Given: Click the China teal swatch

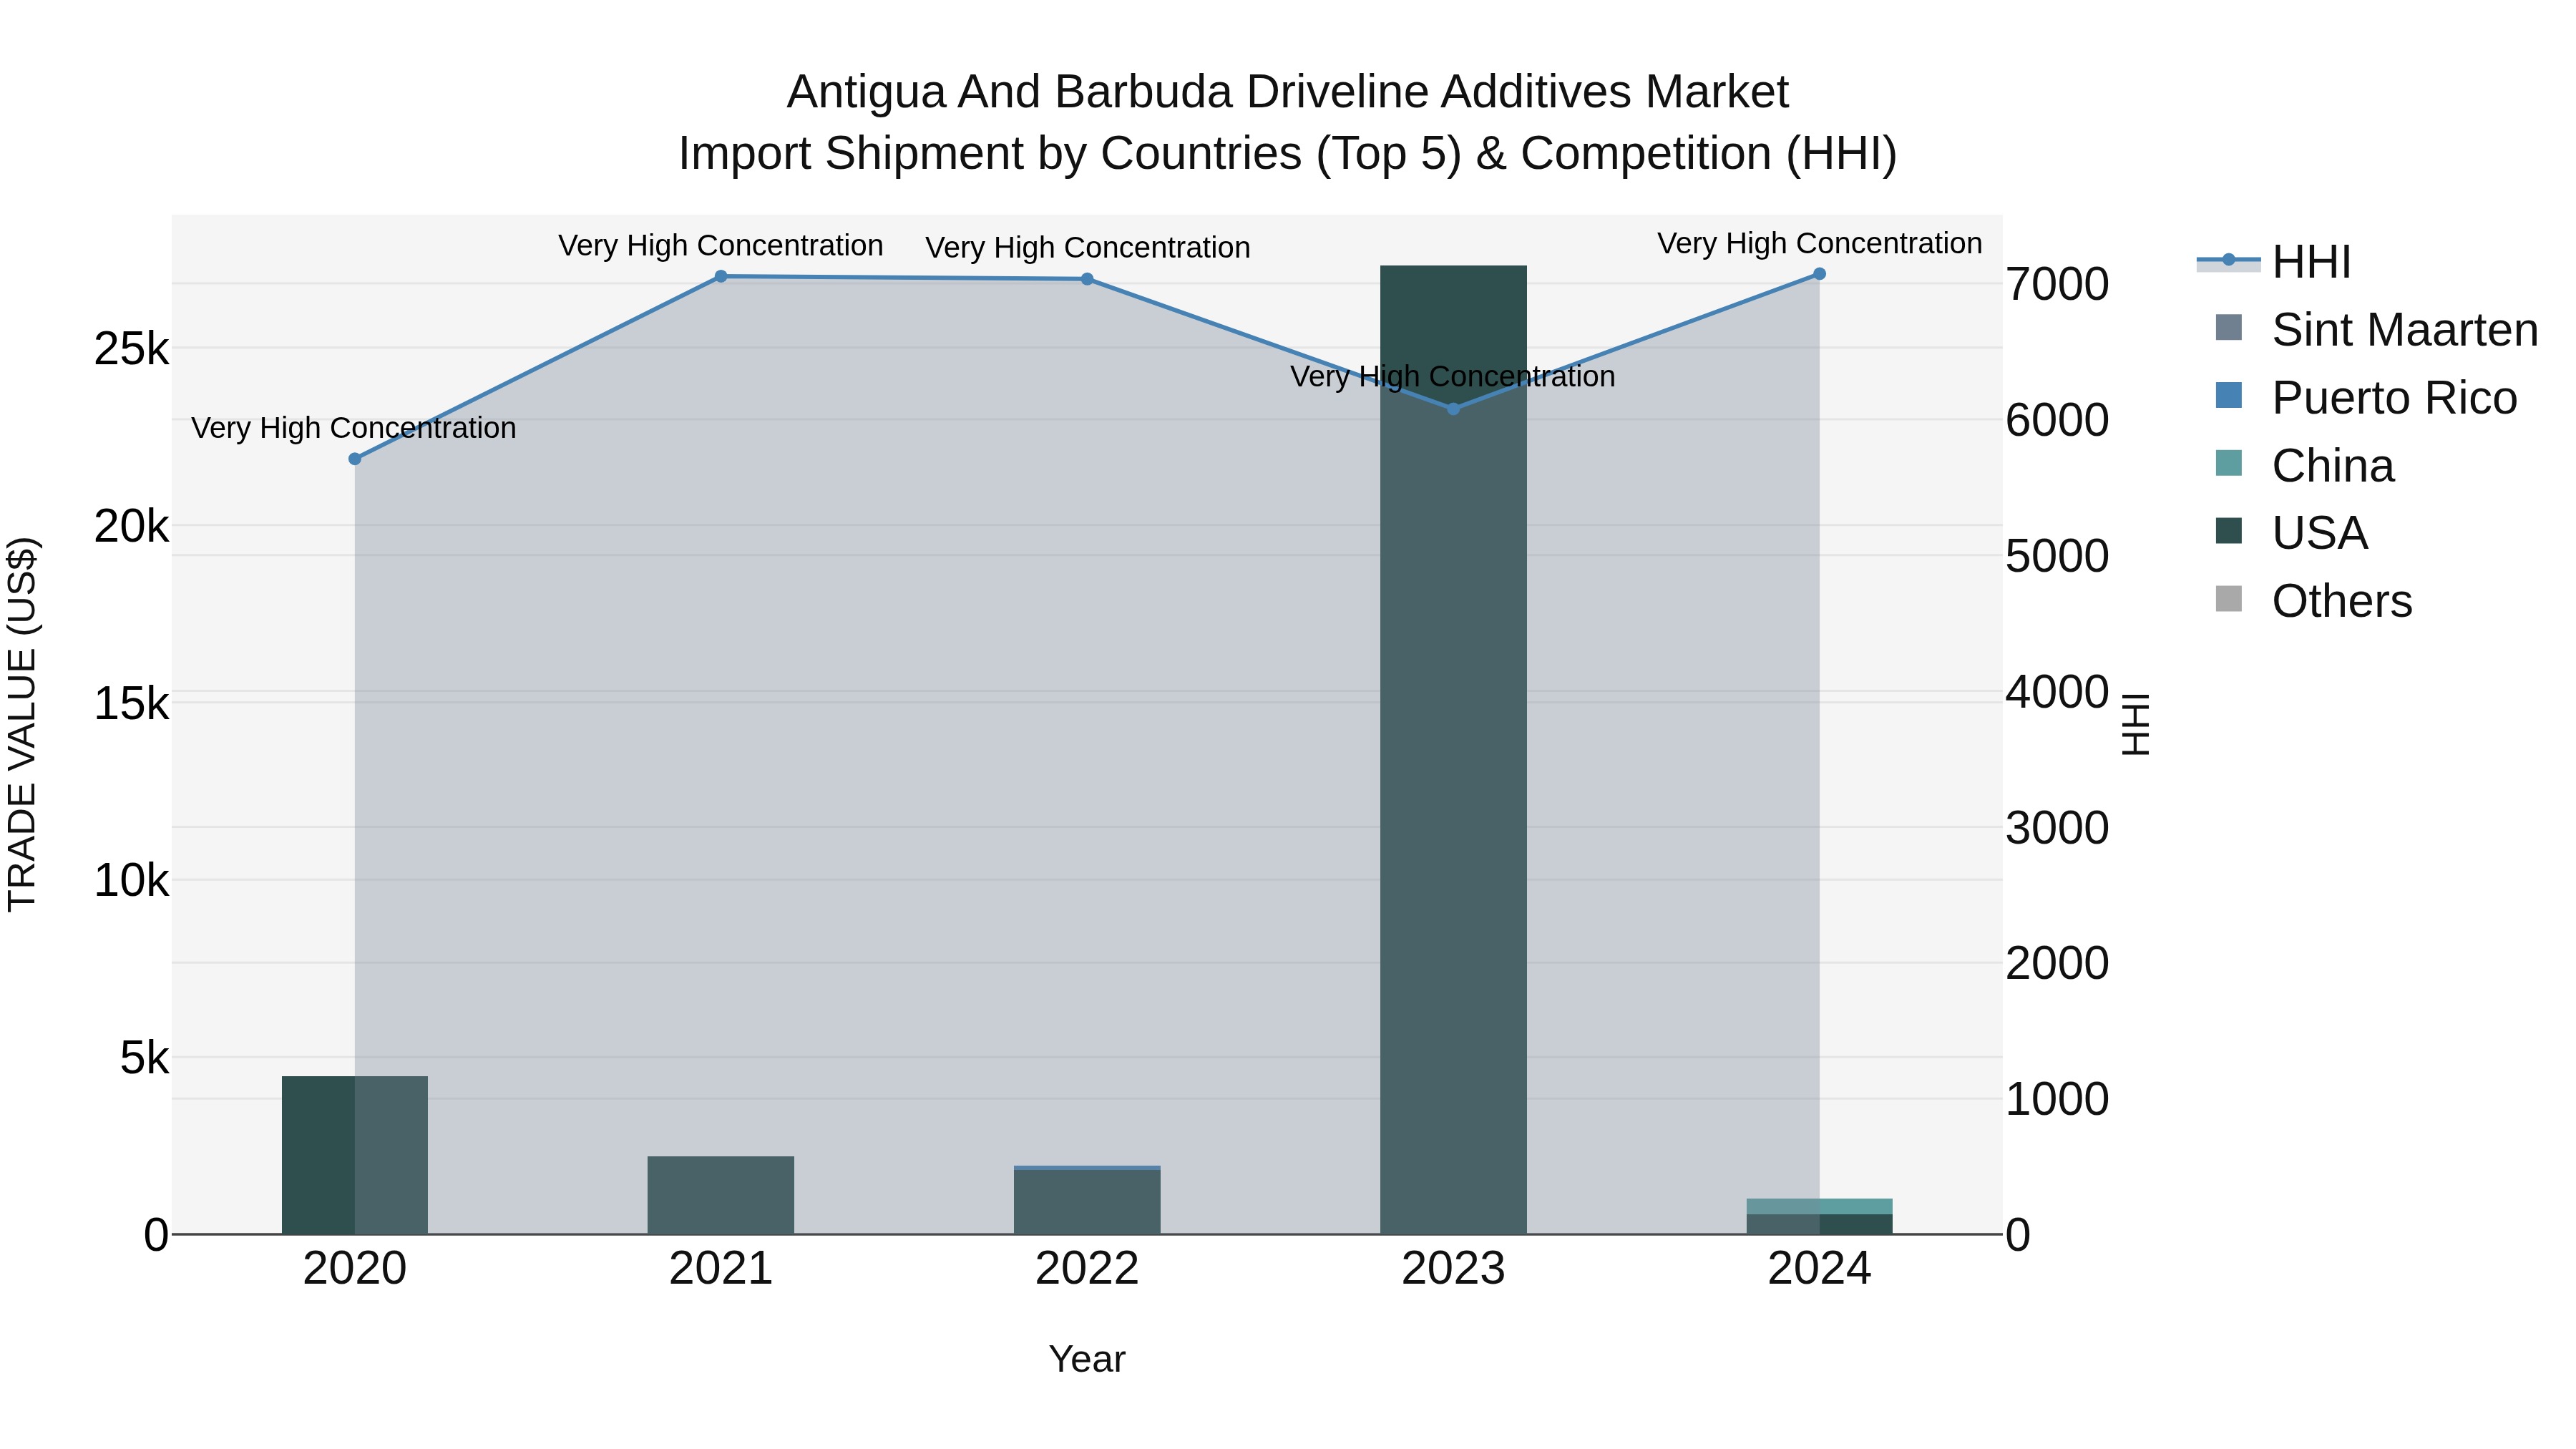Looking at the screenshot, I should point(2229,464).
